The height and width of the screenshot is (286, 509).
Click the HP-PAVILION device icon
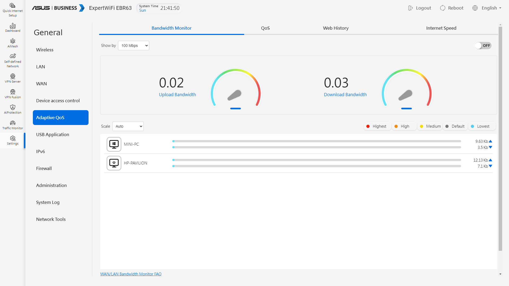tap(114, 163)
